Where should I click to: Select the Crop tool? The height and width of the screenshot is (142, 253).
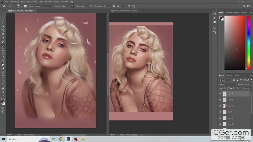click(x=3, y=30)
